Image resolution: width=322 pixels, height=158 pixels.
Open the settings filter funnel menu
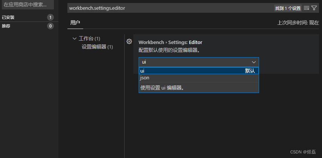pos(314,8)
